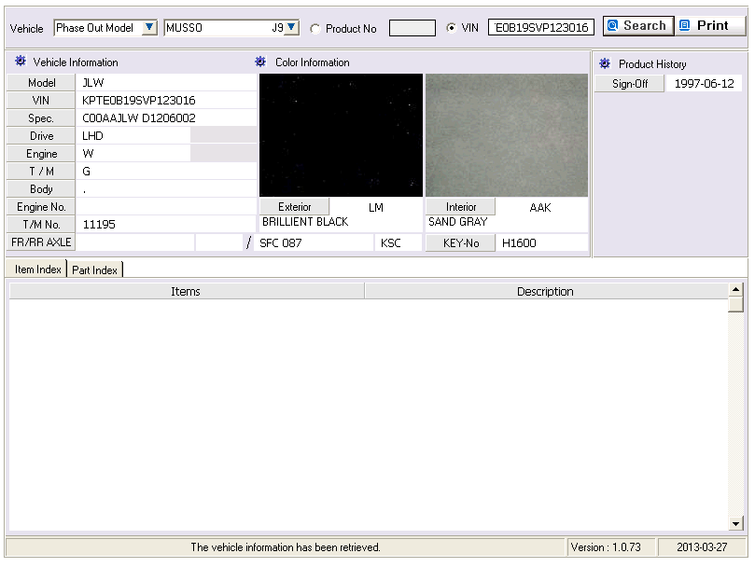This screenshot has width=755, height=567.
Task: Expand the MUSSO J9 model dropdown
Action: pos(292,27)
